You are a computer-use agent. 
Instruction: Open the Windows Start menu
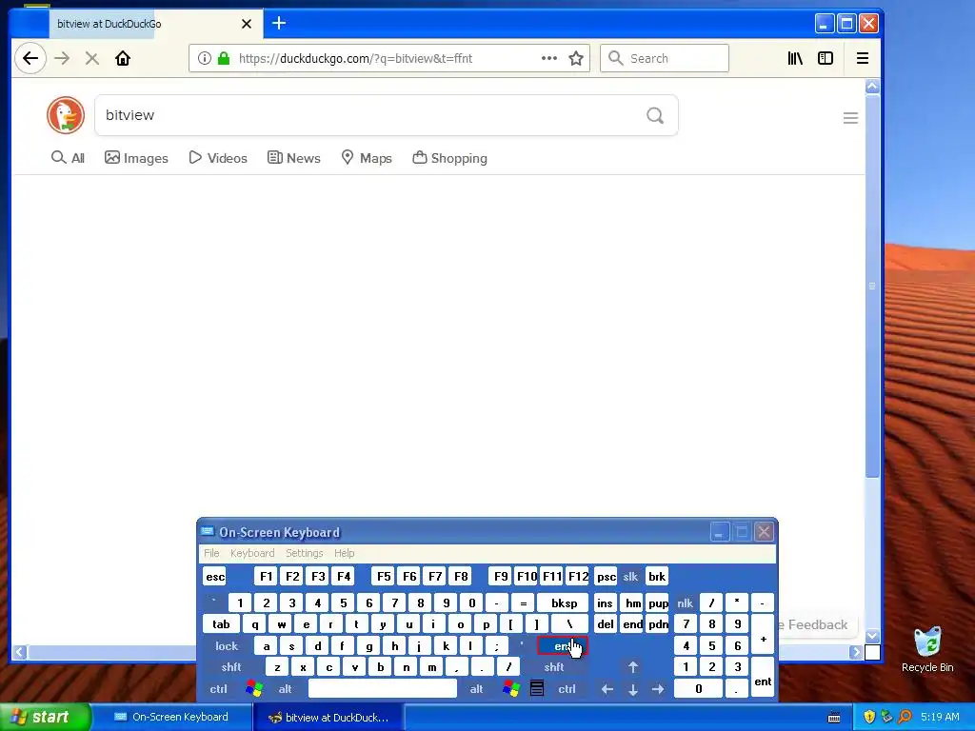click(x=45, y=717)
